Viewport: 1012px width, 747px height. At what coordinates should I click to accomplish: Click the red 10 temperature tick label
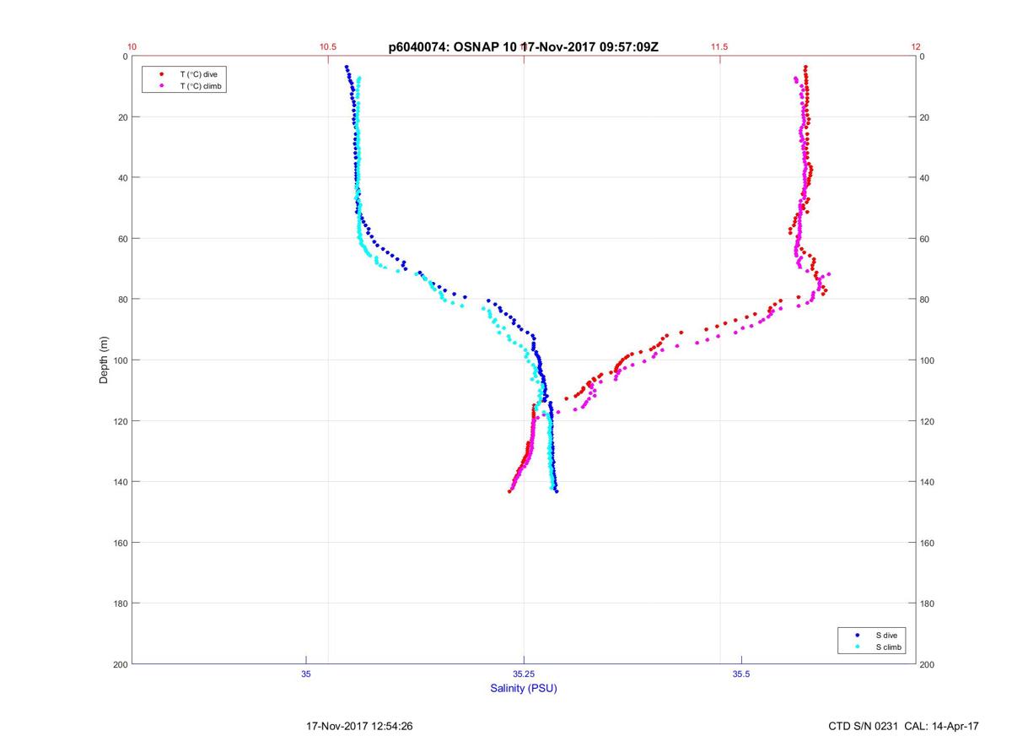132,47
